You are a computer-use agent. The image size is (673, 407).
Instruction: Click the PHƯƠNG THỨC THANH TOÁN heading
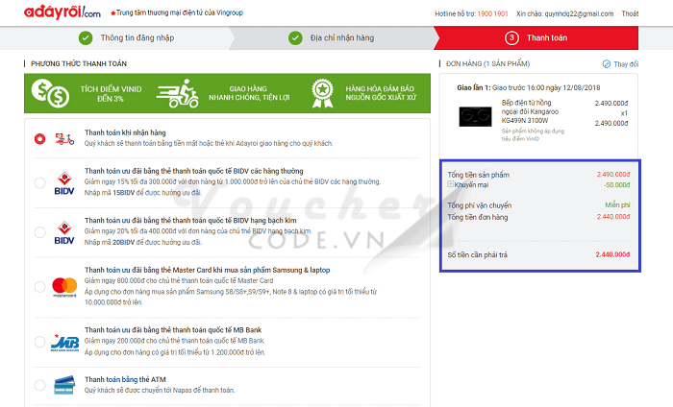[x=79, y=64]
